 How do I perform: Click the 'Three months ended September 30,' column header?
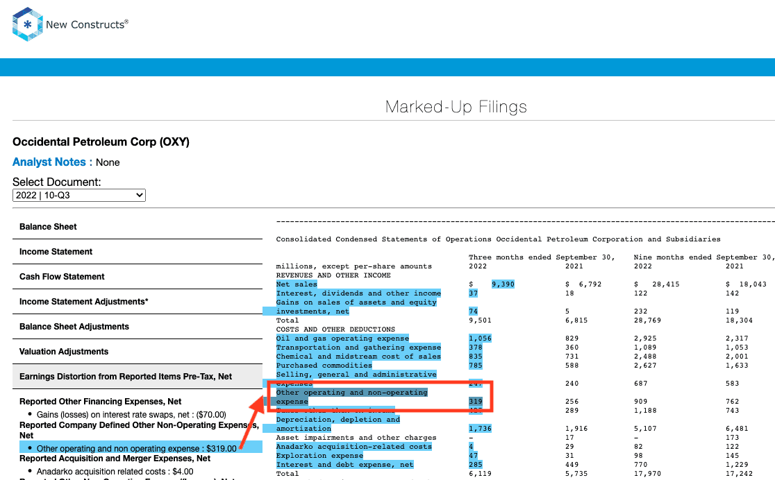click(542, 257)
